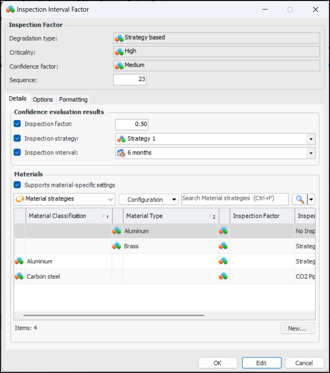Viewport: 330px width, 373px height.
Task: Toggle the Inspection strategy checkbox
Action: (17, 139)
